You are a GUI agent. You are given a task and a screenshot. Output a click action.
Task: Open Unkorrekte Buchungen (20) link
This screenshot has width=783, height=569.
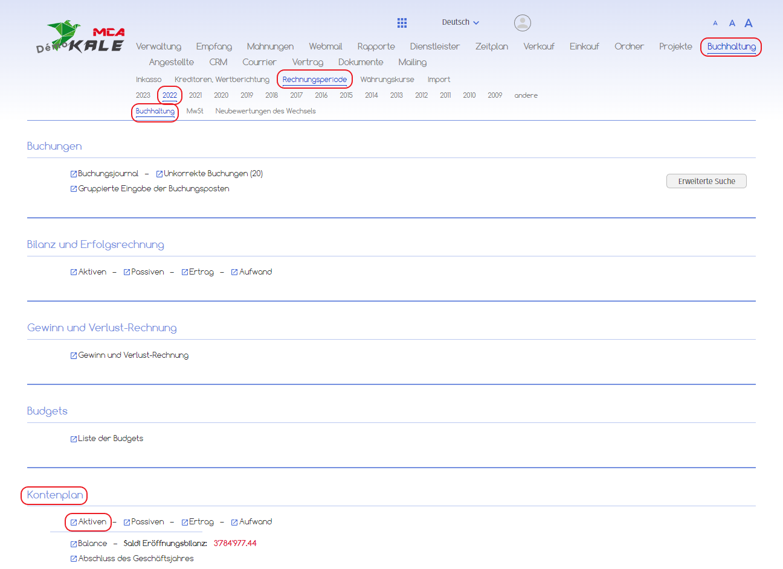(213, 174)
